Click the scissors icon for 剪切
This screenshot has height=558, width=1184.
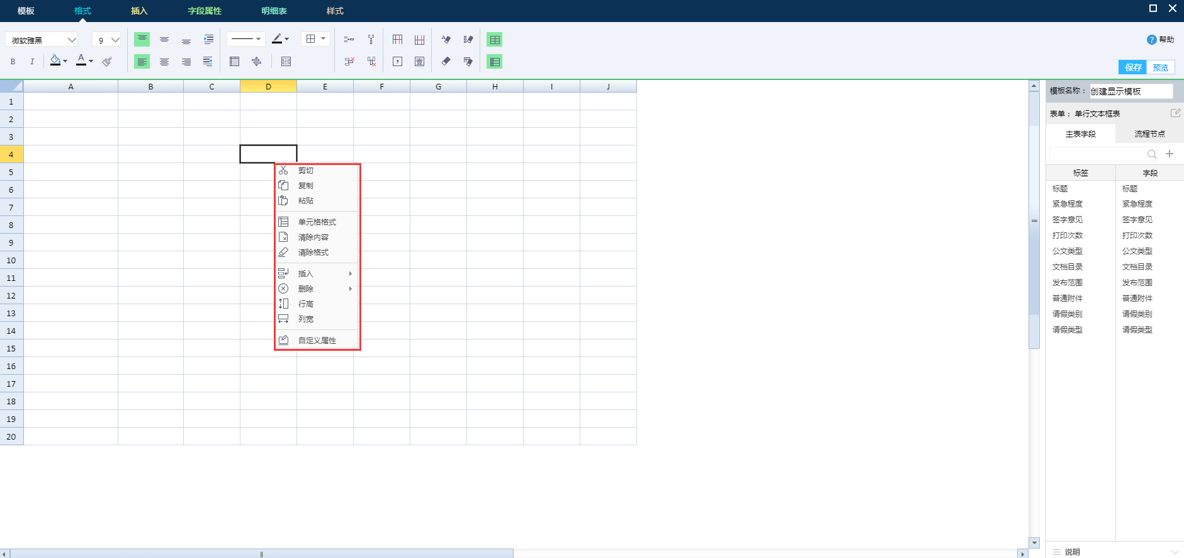283,171
